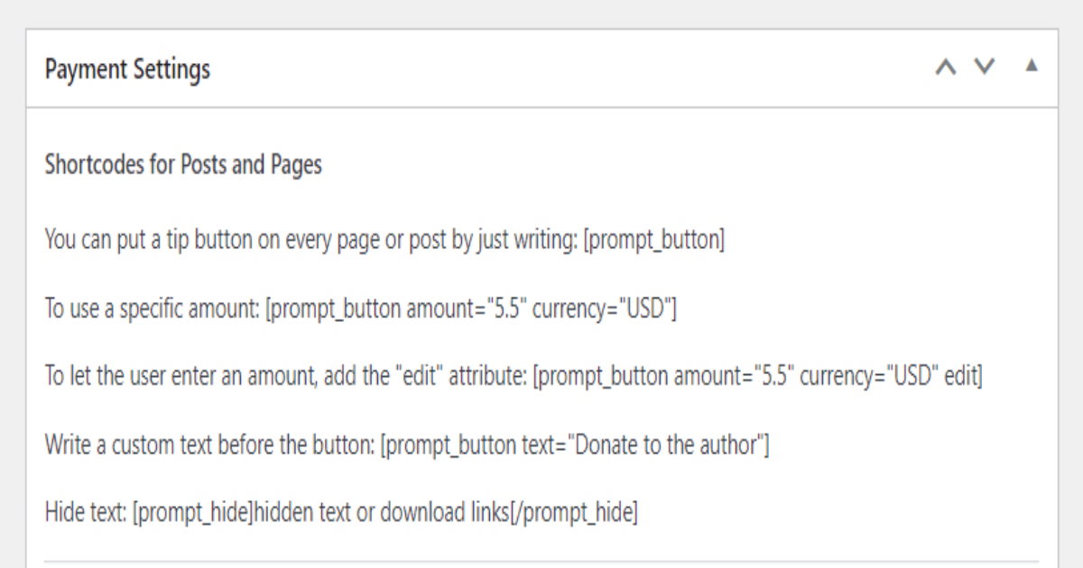Screen dimensions: 1083x568
Task: Click empty area of Payment Settings header bar
Action: pos(569,69)
